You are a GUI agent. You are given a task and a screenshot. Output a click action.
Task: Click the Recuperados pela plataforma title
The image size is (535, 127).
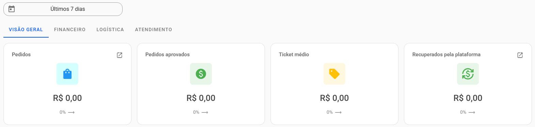pos(446,55)
